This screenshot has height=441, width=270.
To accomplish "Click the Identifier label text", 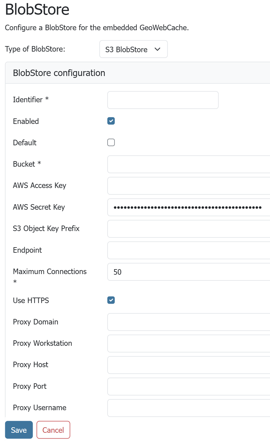I will (x=31, y=99).
